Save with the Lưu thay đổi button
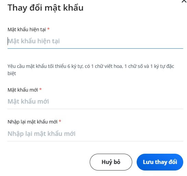 pos(160,162)
